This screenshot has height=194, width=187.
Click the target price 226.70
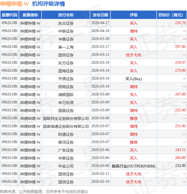180,23
